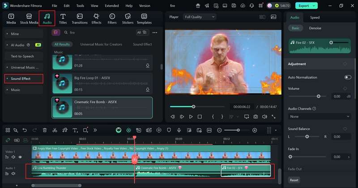Click the crop tool in timeline toolbar
358x188 pixels.
tap(85, 130)
